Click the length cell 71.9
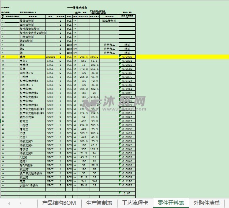229x208 pixels. 84,153
